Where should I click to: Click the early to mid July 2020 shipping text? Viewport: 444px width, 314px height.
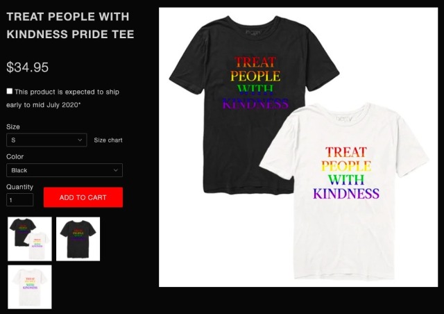[x=43, y=105]
